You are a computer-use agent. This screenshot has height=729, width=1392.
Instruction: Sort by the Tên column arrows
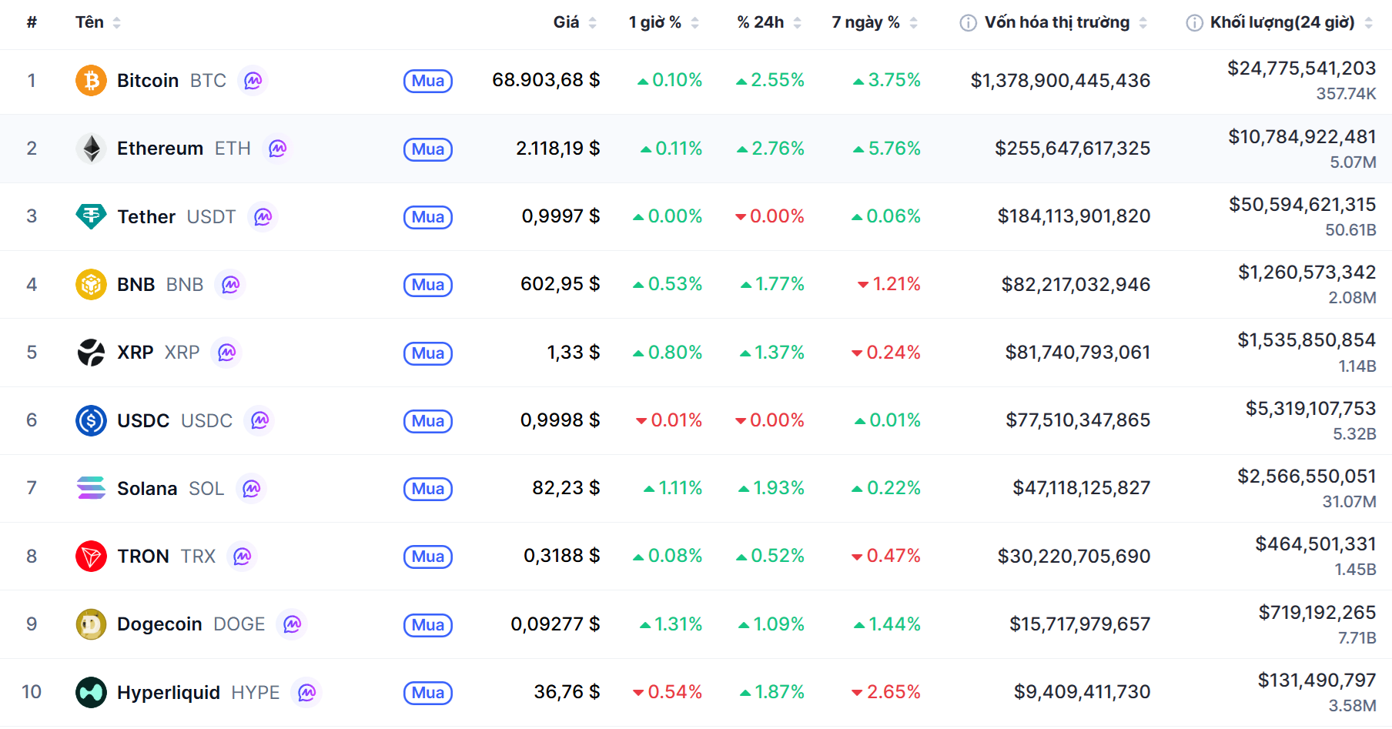[x=117, y=23]
